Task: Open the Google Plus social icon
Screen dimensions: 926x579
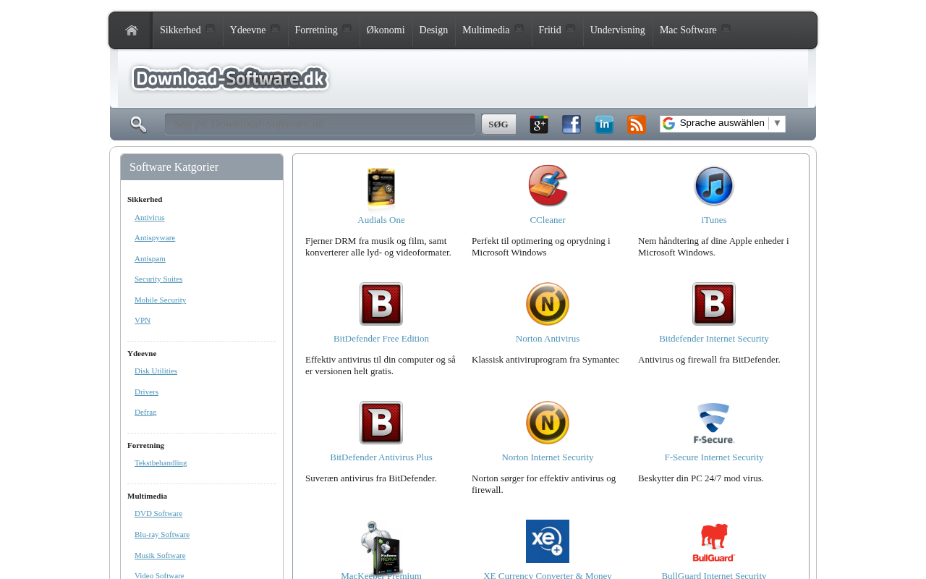Action: (x=539, y=124)
